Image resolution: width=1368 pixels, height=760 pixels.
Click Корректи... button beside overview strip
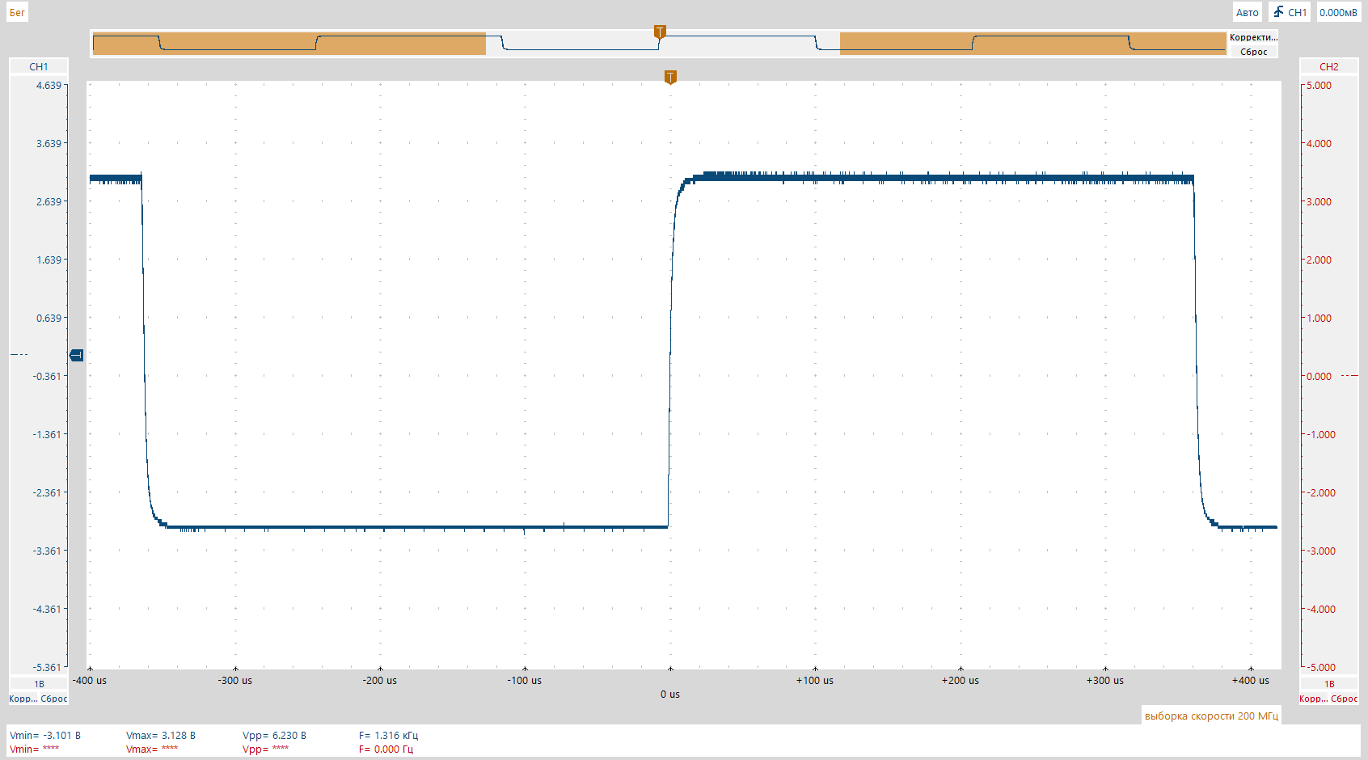point(1253,37)
